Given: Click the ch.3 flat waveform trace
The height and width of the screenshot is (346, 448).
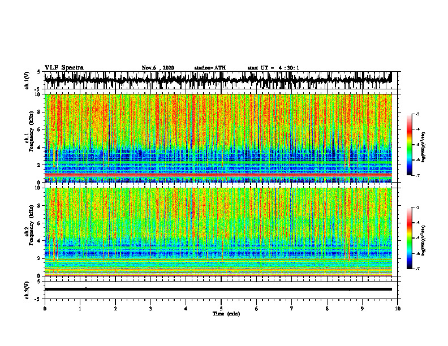Looking at the screenshot, I should [218, 289].
